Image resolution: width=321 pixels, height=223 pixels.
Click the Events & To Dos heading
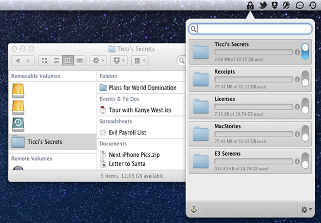119,99
